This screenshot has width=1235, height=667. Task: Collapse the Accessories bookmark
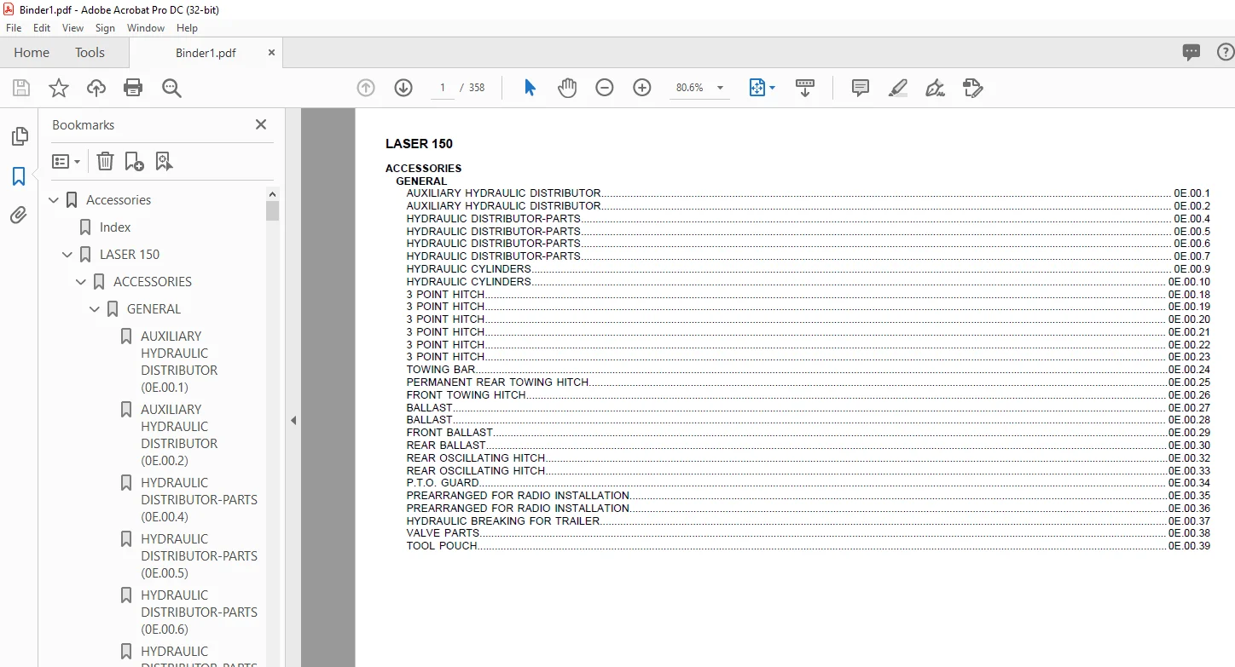(55, 200)
